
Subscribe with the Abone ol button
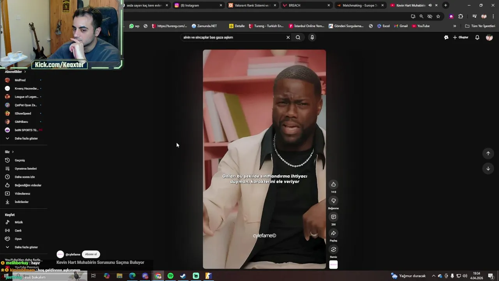click(x=91, y=254)
